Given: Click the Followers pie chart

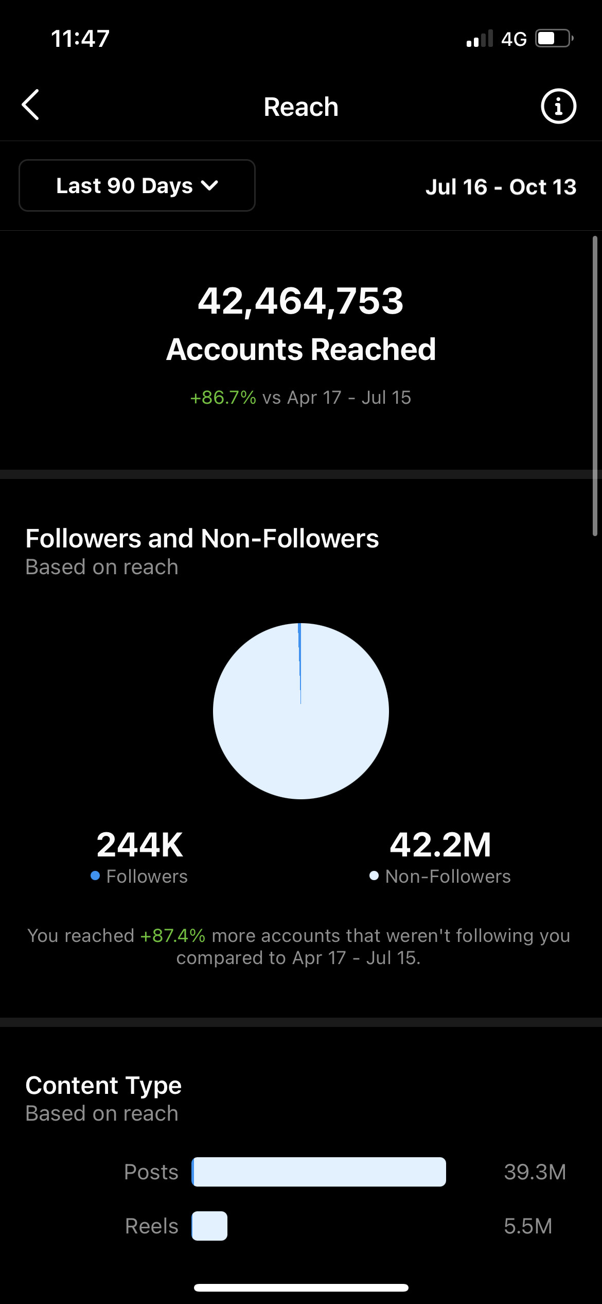Looking at the screenshot, I should point(301,711).
